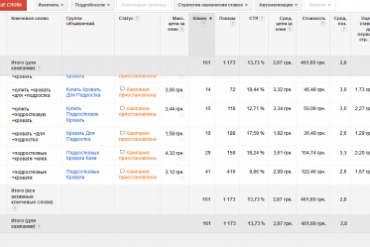Open ad group link Купить Подростковую Кровать
Image resolution: width=370 pixels, height=247 pixels.
pyautogui.click(x=82, y=114)
